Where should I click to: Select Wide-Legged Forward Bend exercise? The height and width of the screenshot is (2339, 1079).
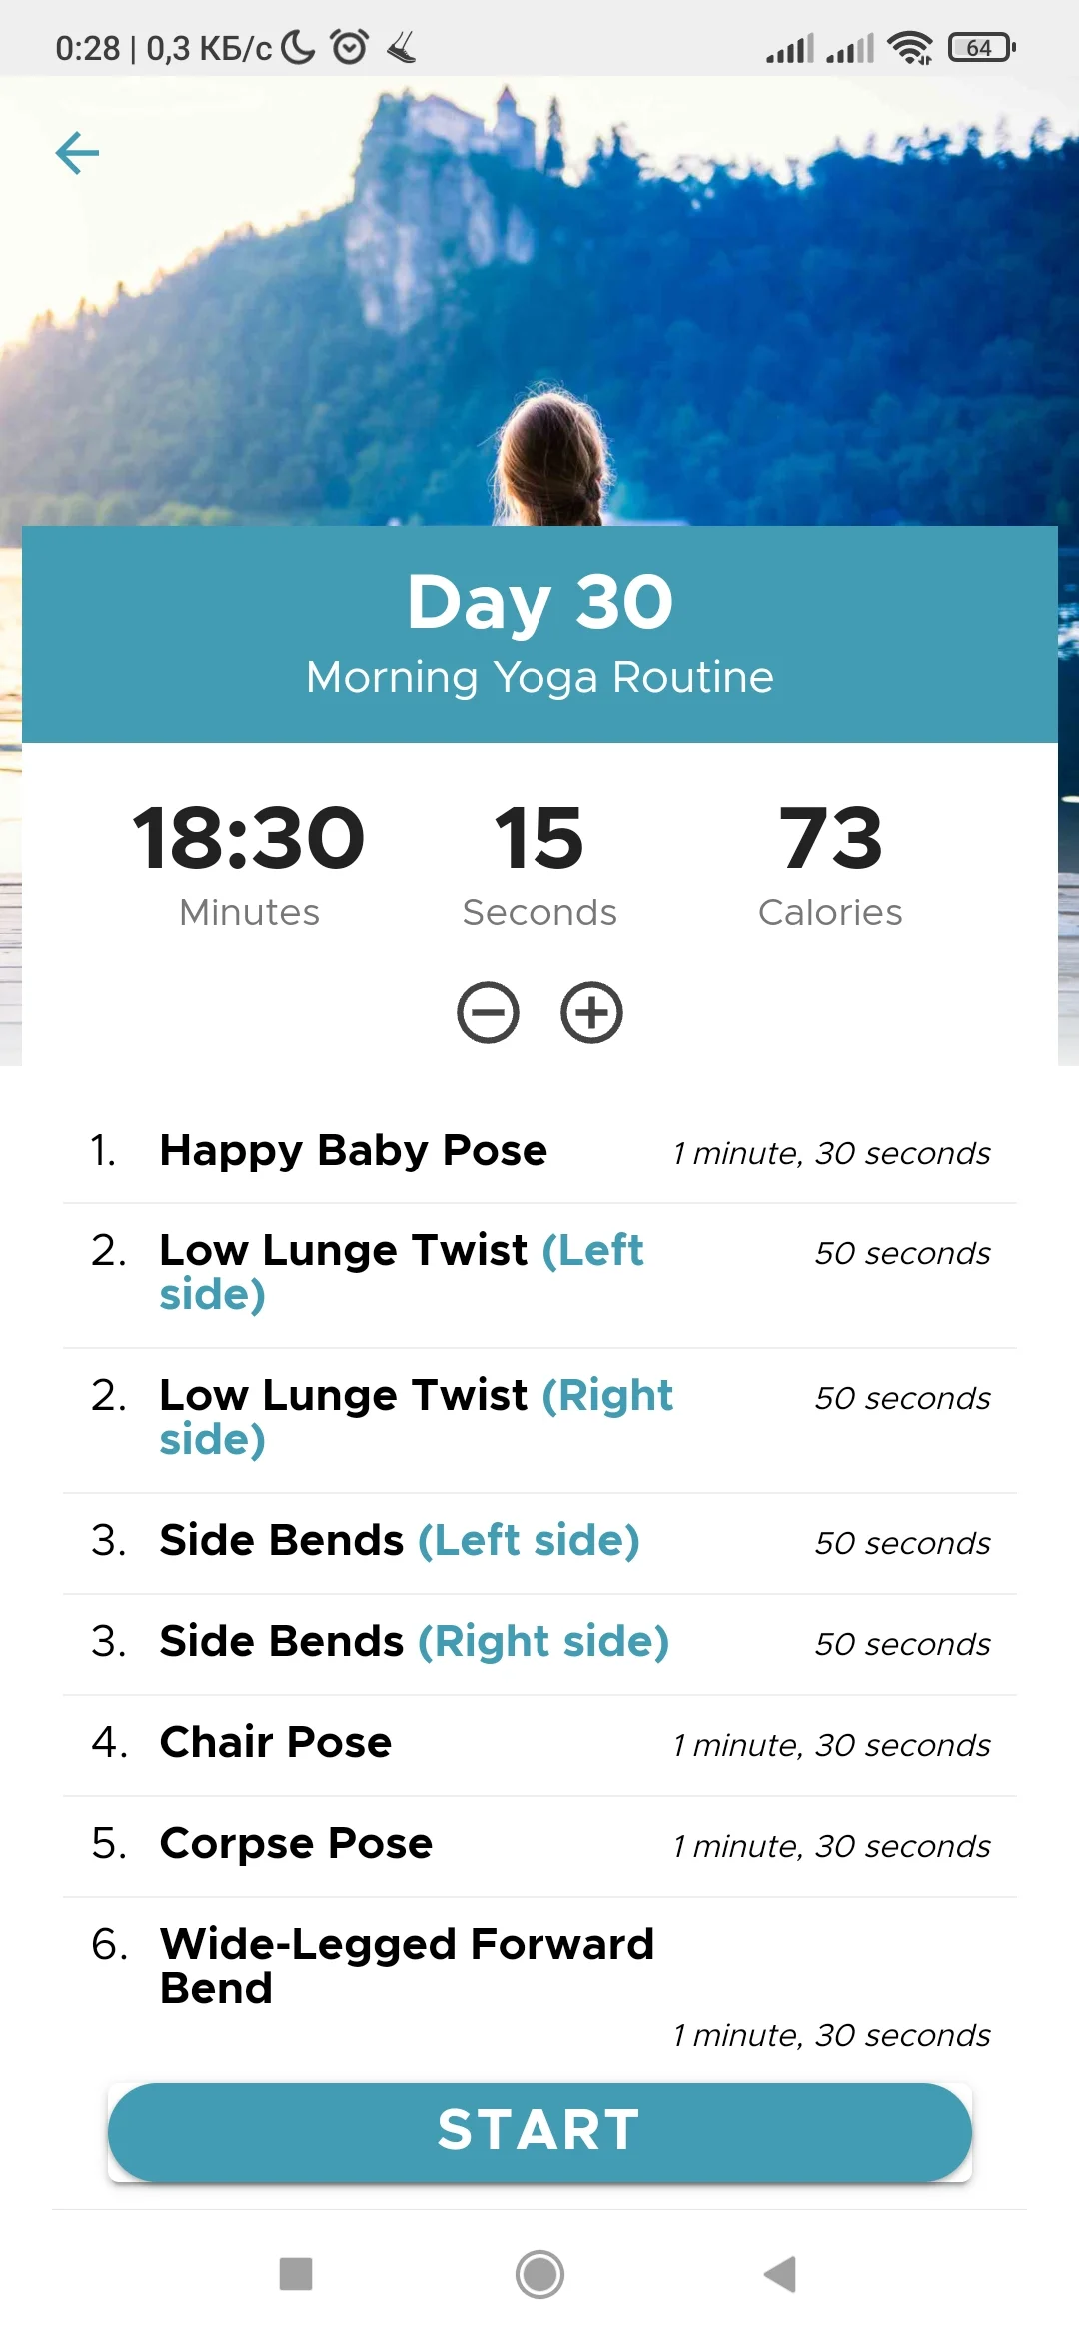point(407,1965)
